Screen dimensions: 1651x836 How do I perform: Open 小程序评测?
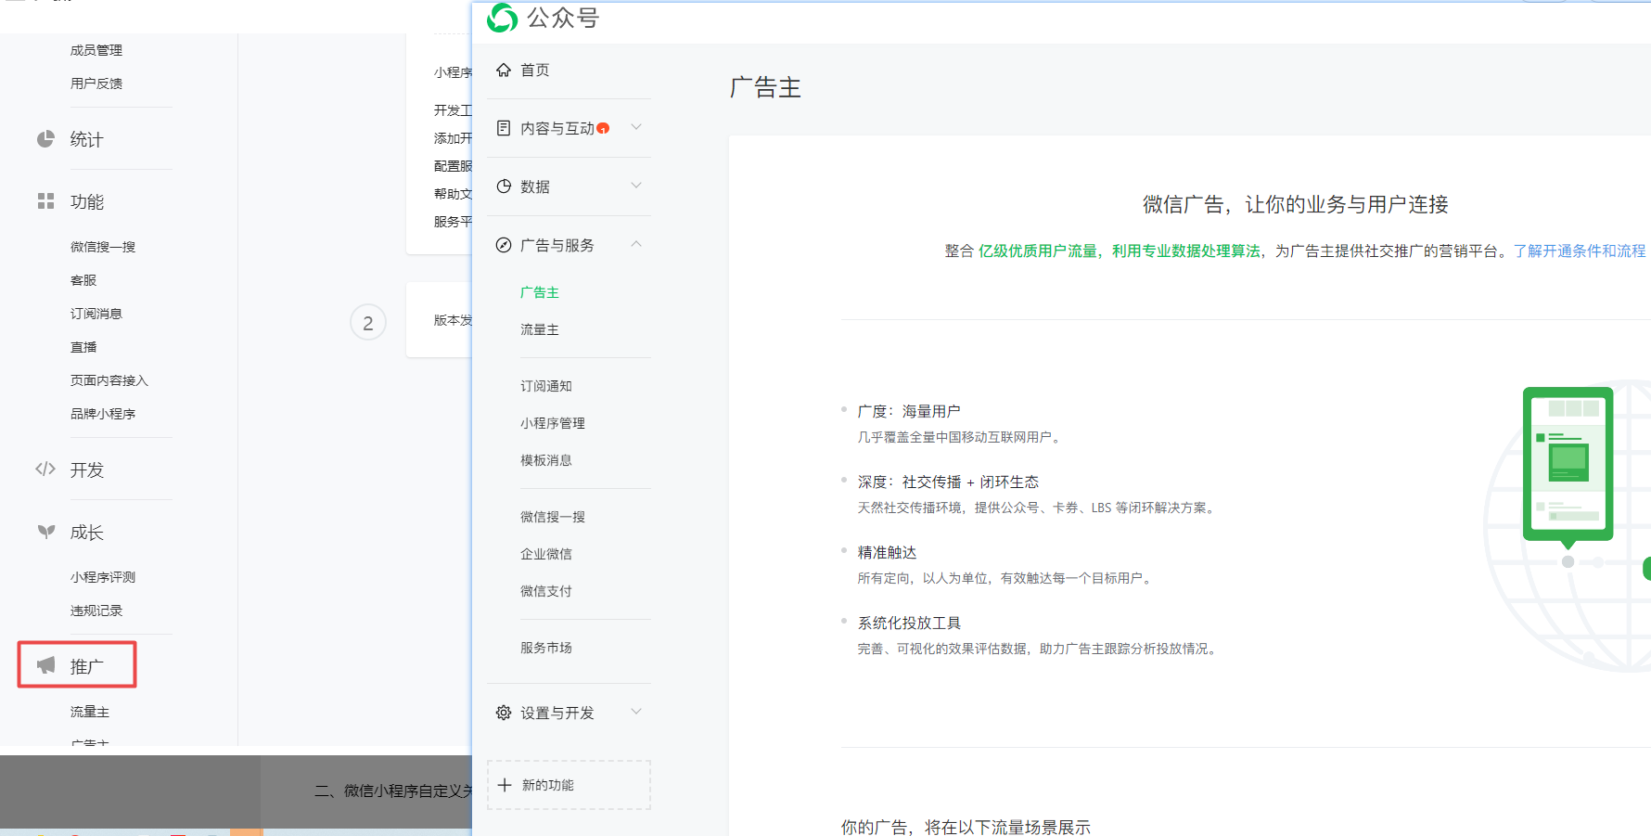tap(103, 577)
